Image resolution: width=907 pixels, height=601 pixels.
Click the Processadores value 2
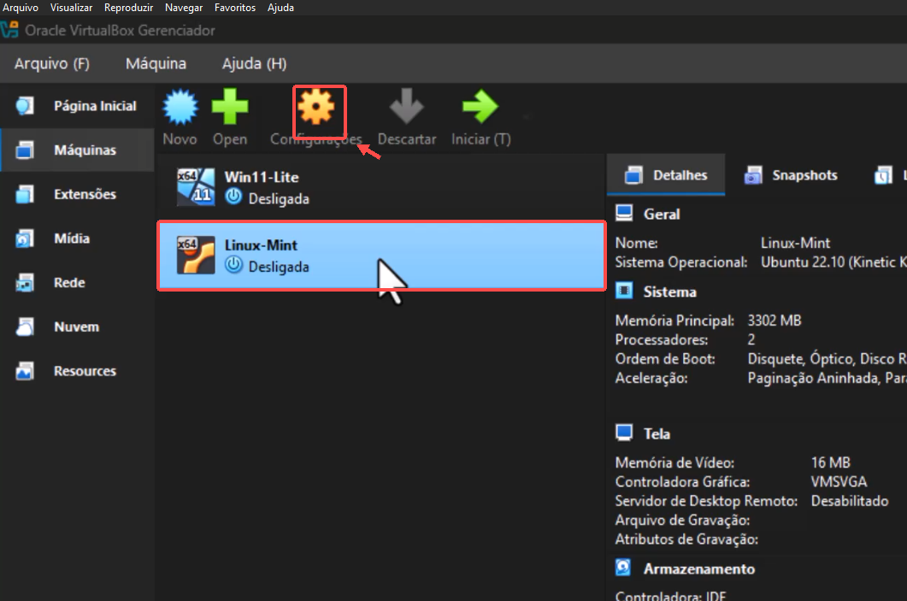tap(751, 339)
